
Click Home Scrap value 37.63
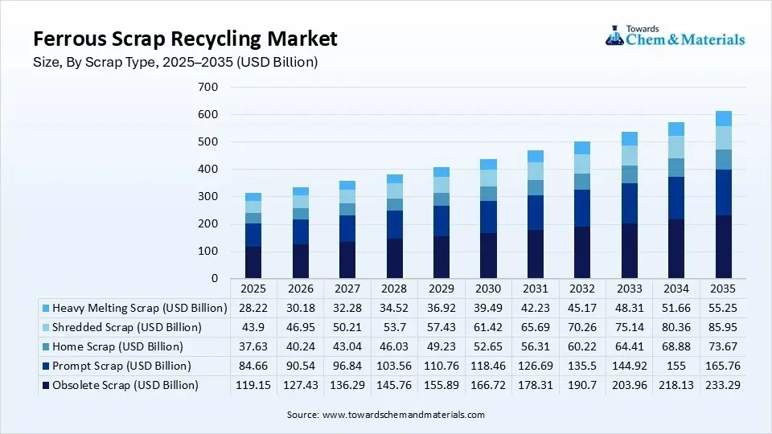(253, 346)
